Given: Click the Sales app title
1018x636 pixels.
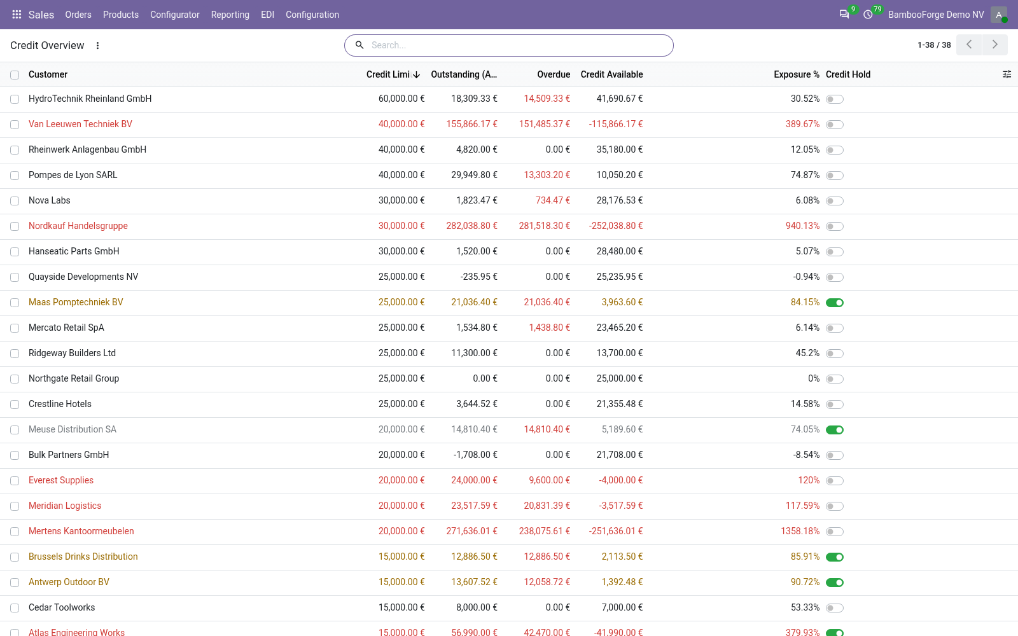Looking at the screenshot, I should (x=41, y=15).
